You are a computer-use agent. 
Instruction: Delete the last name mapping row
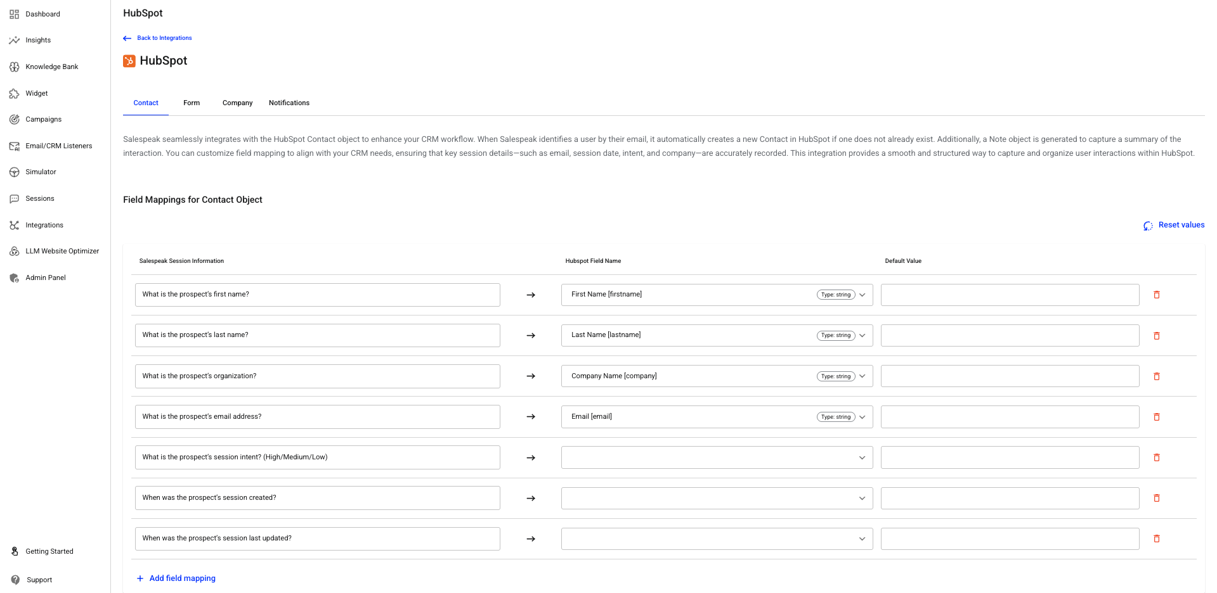click(x=1157, y=336)
